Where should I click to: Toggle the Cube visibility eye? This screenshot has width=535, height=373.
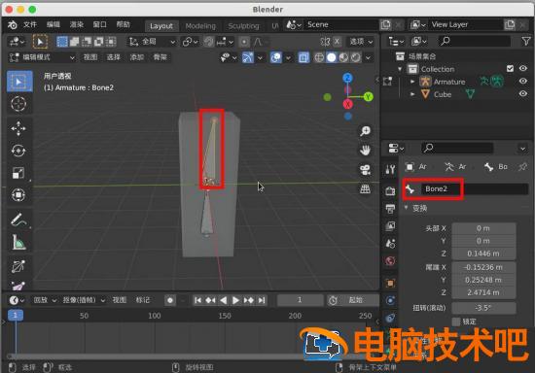[x=522, y=94]
